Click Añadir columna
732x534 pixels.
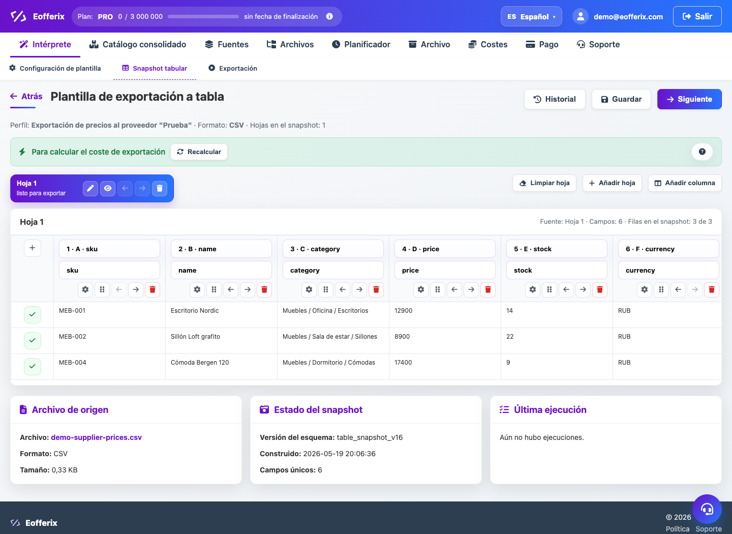point(685,183)
